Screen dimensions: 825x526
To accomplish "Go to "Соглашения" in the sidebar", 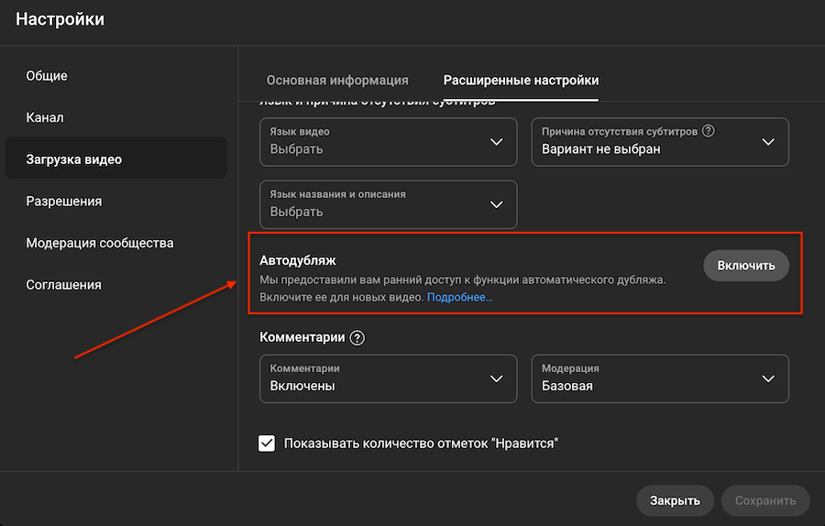I will coord(63,285).
